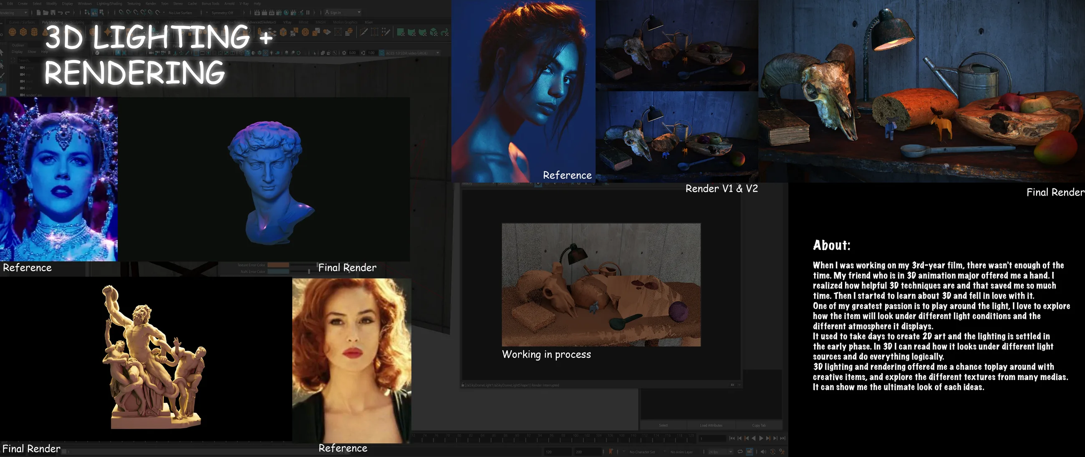Screen dimensions: 1085x457
Task: Click the play backwards button
Action: pyautogui.click(x=754, y=438)
